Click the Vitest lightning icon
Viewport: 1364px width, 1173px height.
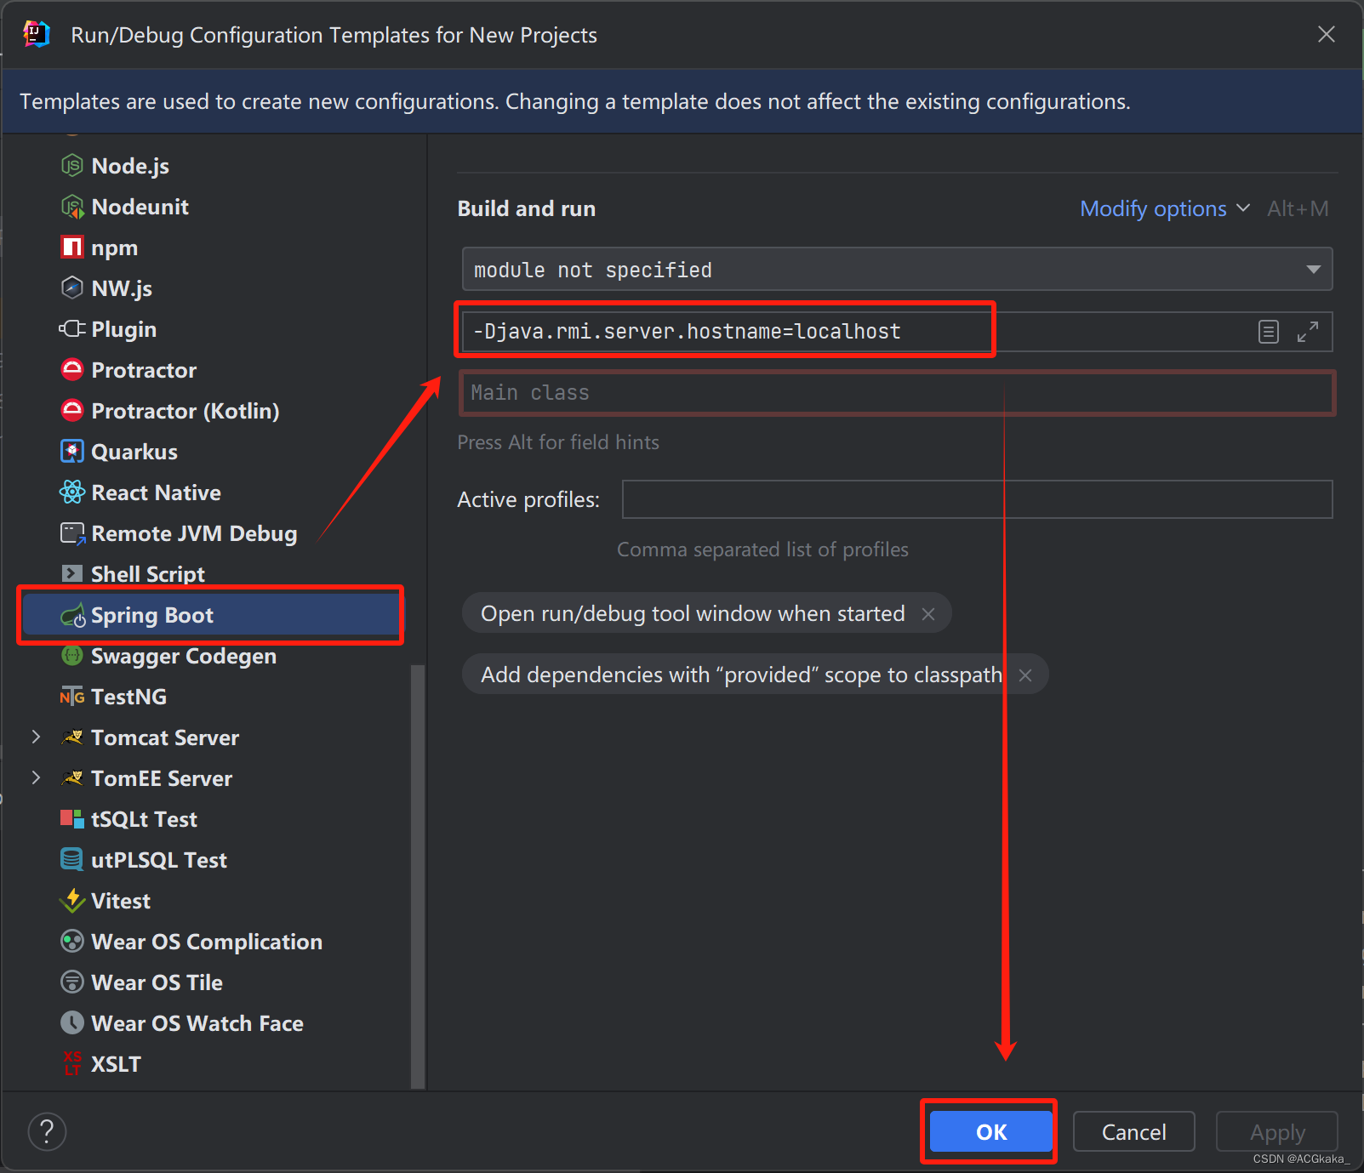pos(72,901)
